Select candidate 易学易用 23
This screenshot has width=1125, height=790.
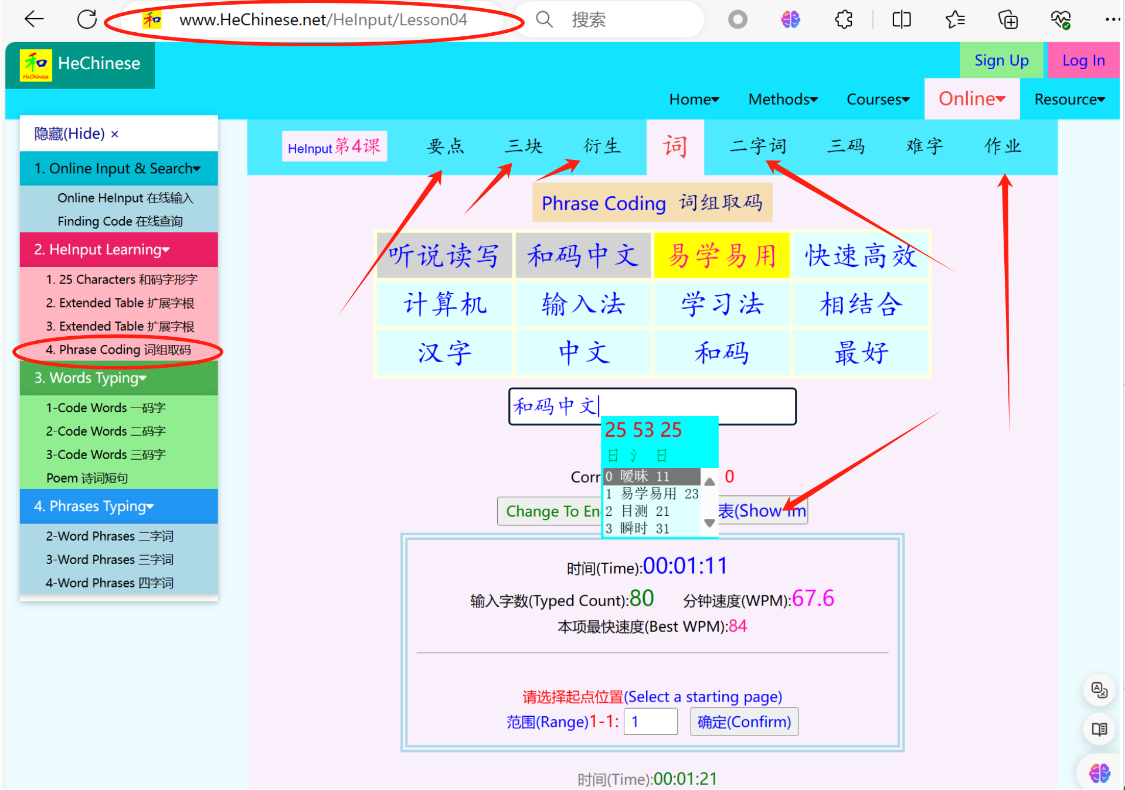point(652,494)
